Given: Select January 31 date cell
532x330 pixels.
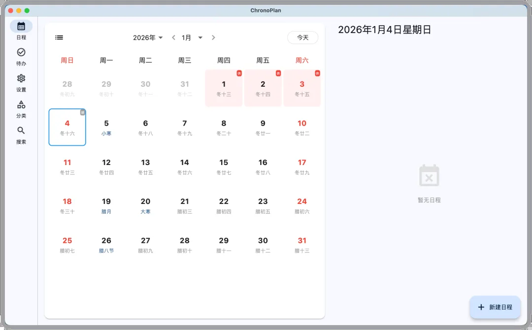Looking at the screenshot, I should click(x=302, y=244).
